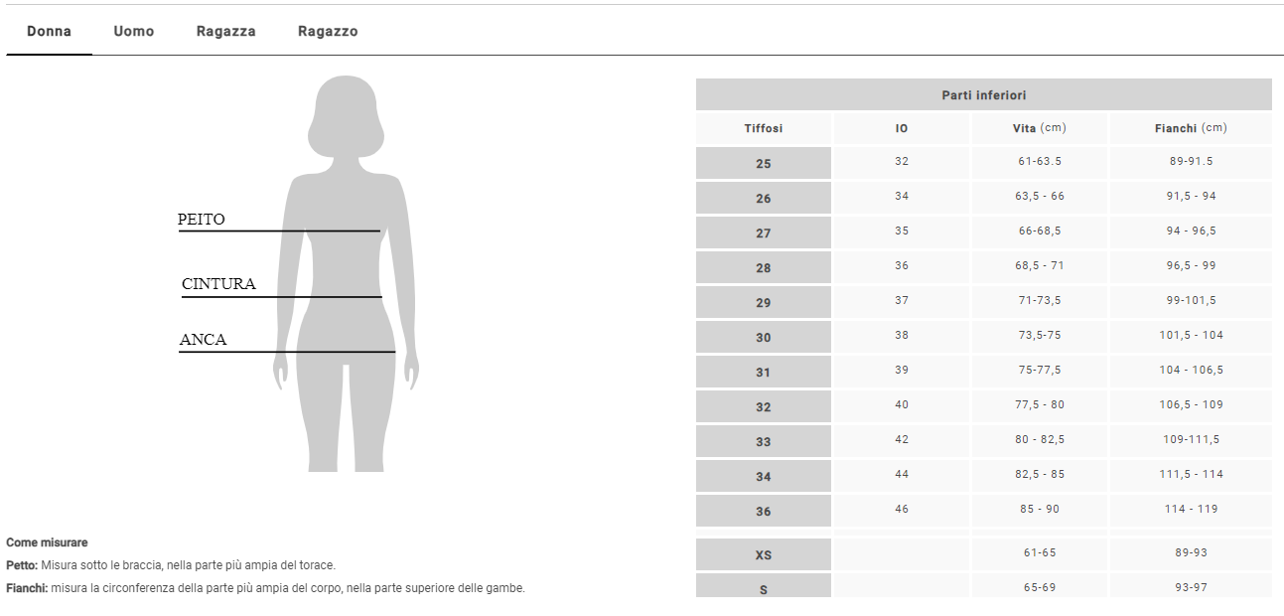This screenshot has height=616, width=1284.
Task: Click the woman silhouette figure's head
Action: [348, 114]
